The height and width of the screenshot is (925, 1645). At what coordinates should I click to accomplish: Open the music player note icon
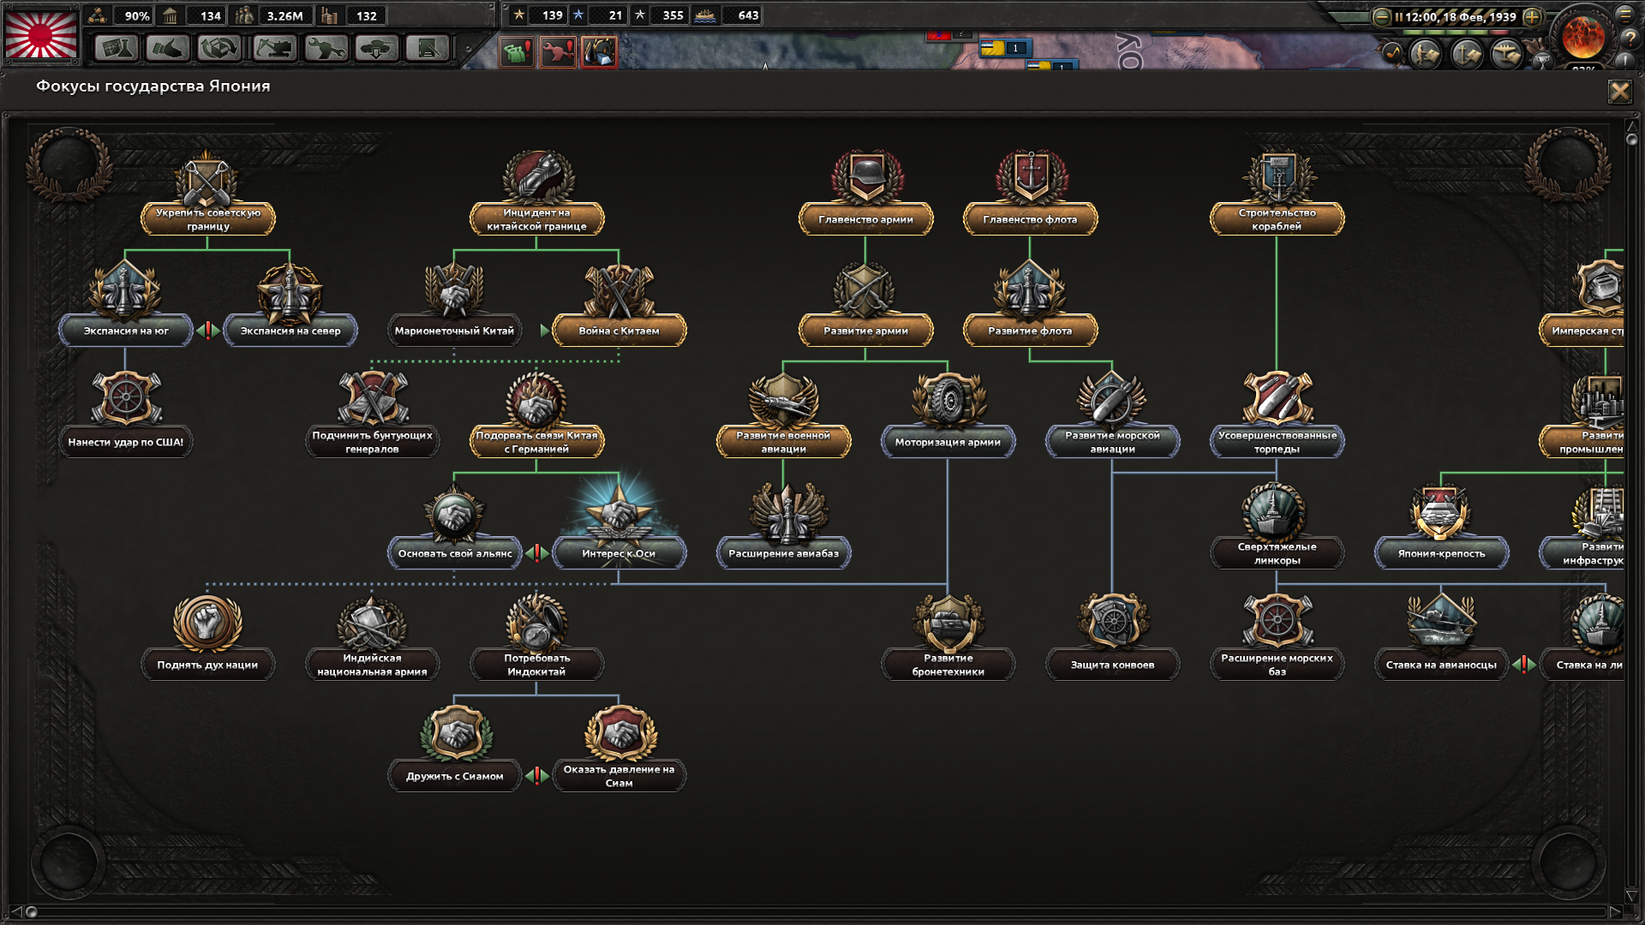click(1391, 53)
